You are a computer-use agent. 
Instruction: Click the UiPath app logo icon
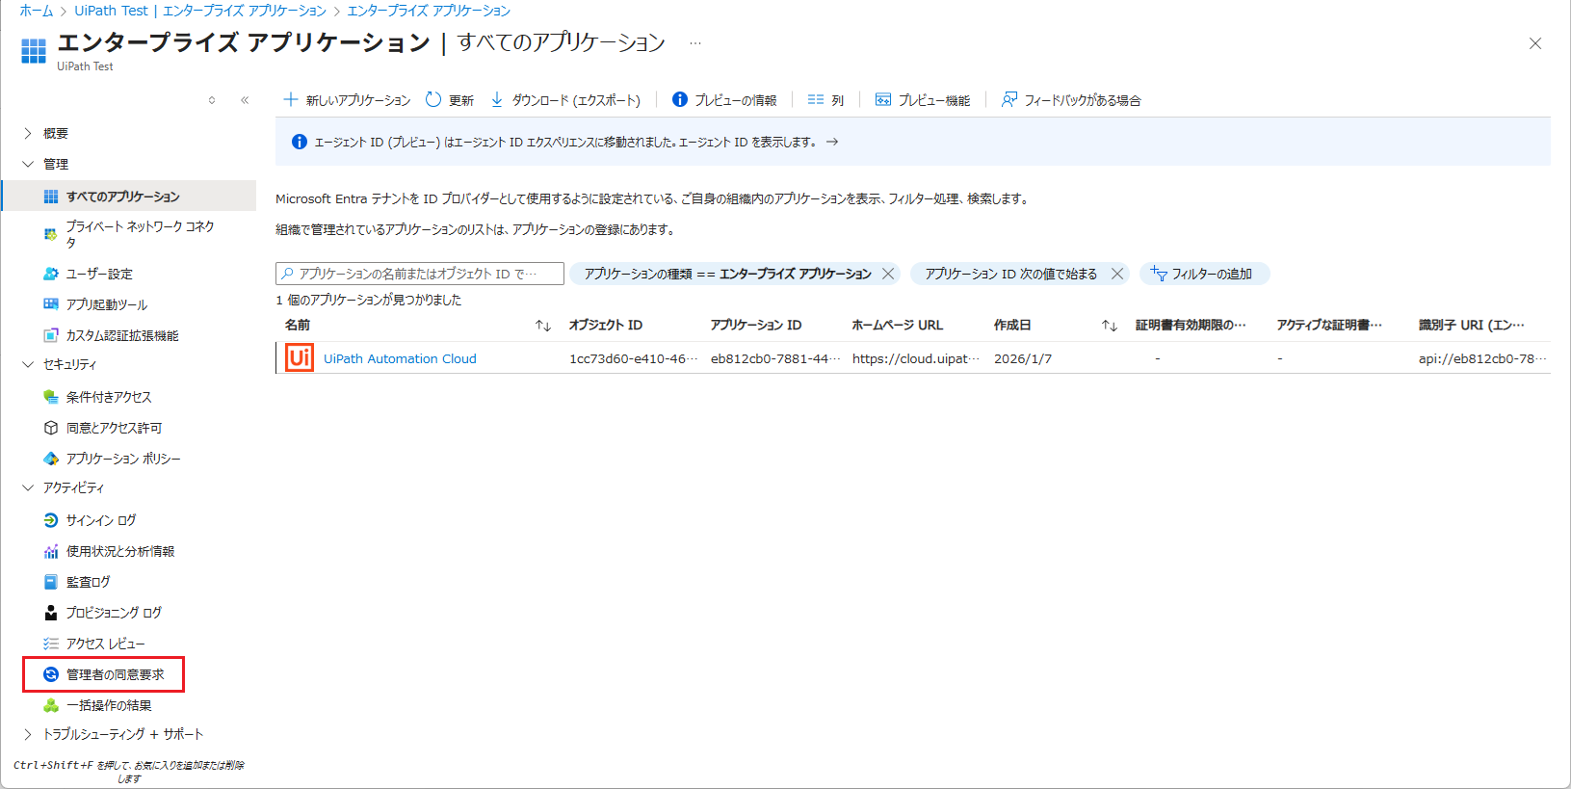coord(300,357)
